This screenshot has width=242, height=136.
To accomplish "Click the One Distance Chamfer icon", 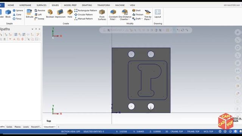I will click(125, 12).
